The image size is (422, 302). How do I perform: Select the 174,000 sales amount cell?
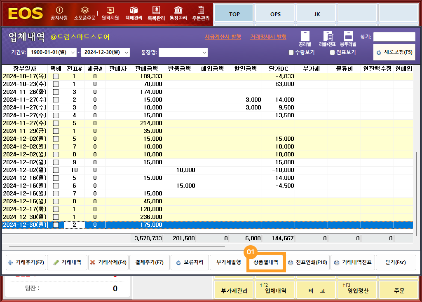click(146, 92)
